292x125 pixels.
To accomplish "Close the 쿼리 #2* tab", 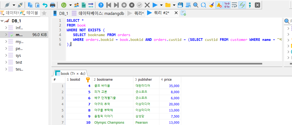I will pos(176,13).
